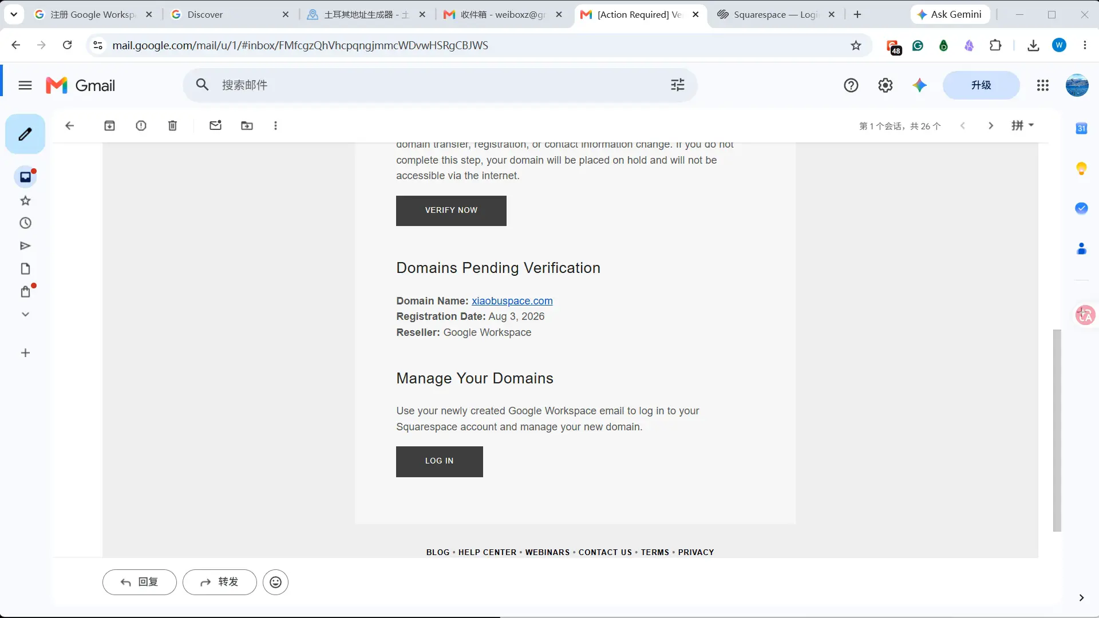Open Google apps grid launcher
The height and width of the screenshot is (618, 1099).
1043,85
